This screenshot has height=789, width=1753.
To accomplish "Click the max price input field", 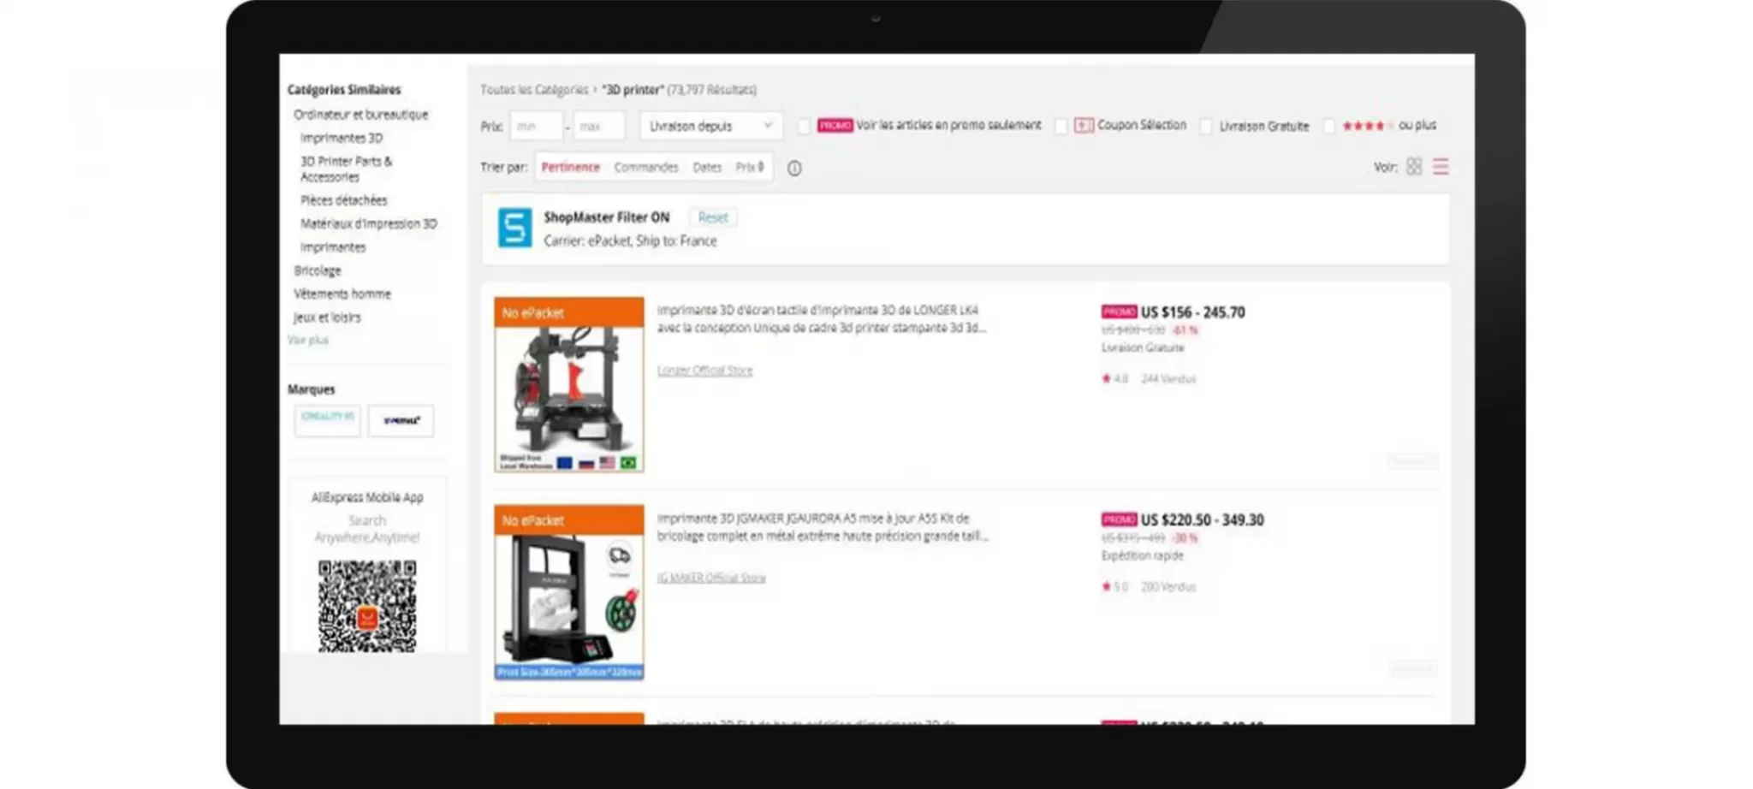I will click(599, 126).
